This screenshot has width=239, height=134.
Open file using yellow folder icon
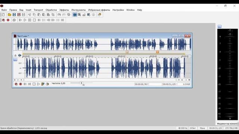click(x=9, y=15)
